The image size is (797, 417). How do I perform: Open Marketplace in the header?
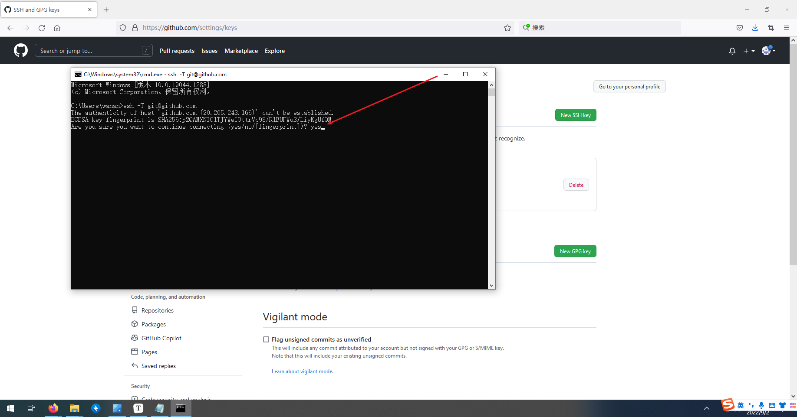tap(241, 51)
